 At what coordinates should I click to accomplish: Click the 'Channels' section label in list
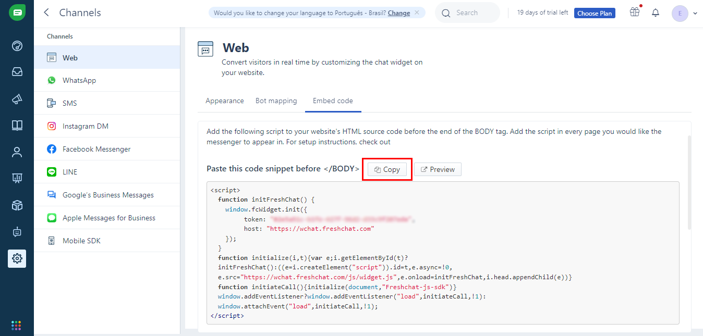tap(60, 36)
